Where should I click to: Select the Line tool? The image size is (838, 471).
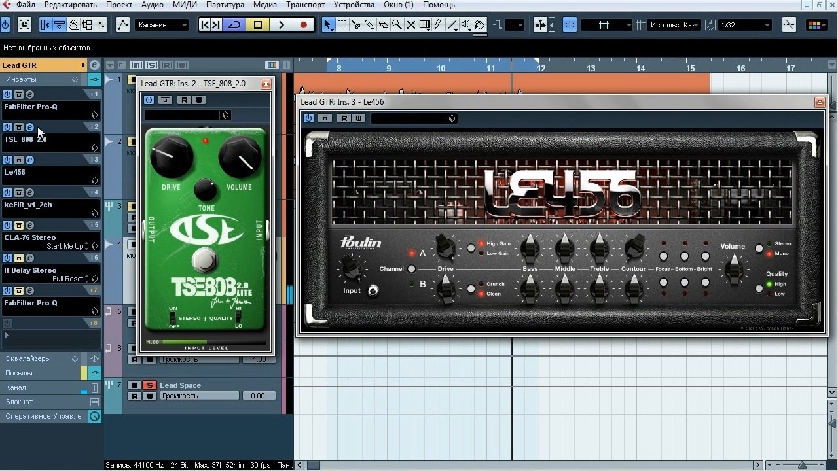click(x=453, y=25)
